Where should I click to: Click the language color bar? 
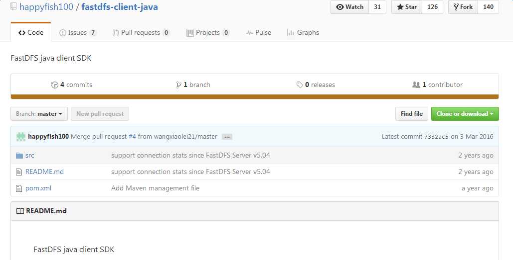[x=255, y=96]
